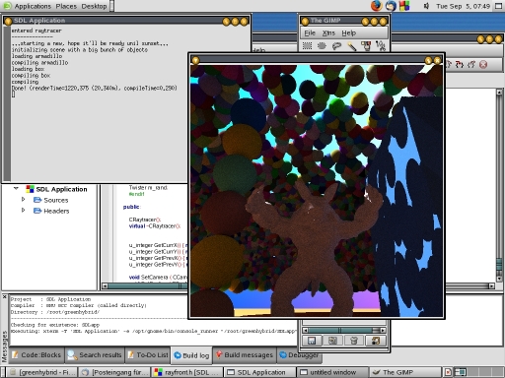Click the 'public:' keyword in the code editor

click(x=131, y=207)
